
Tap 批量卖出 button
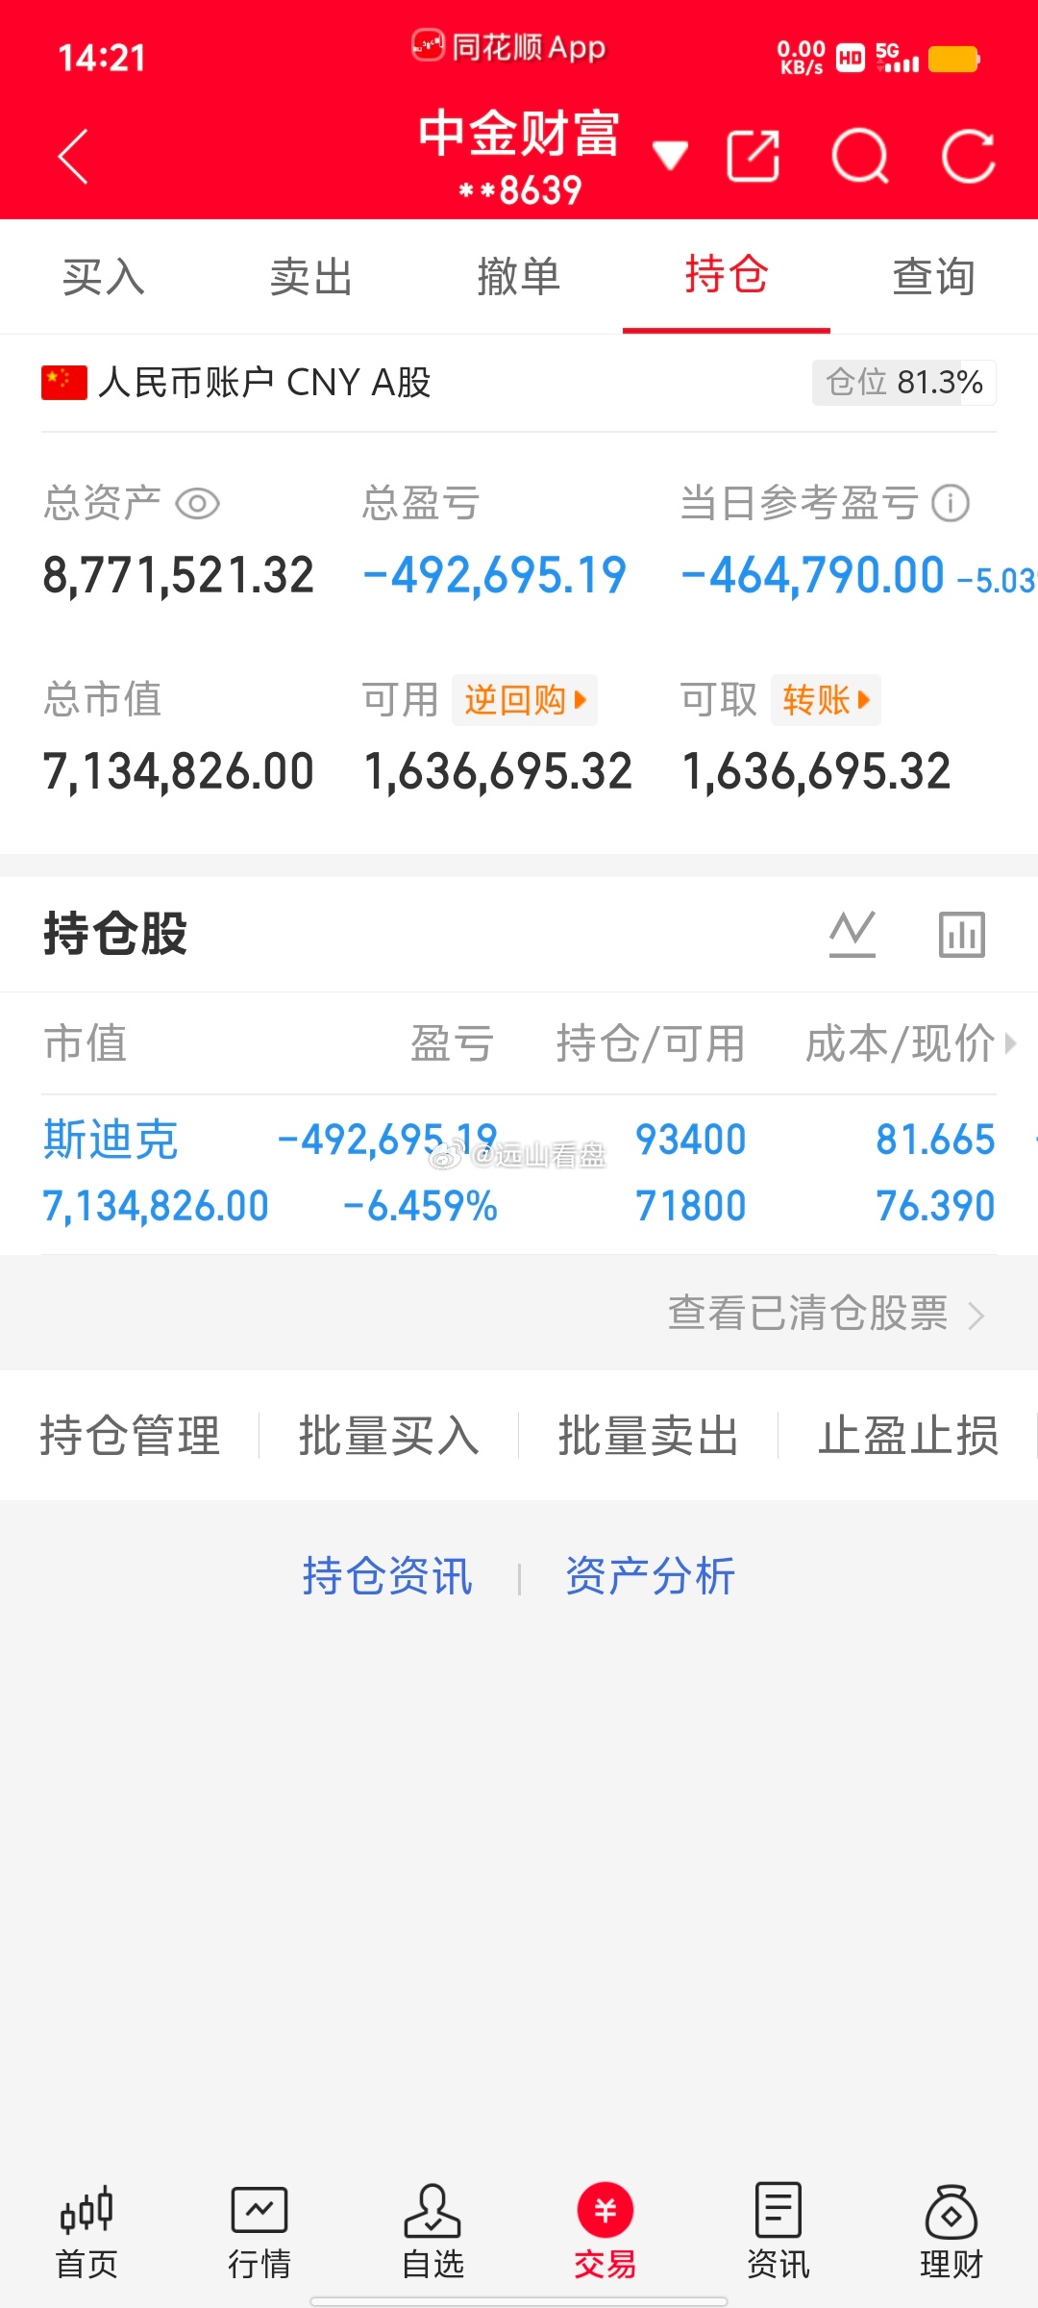649,1436
